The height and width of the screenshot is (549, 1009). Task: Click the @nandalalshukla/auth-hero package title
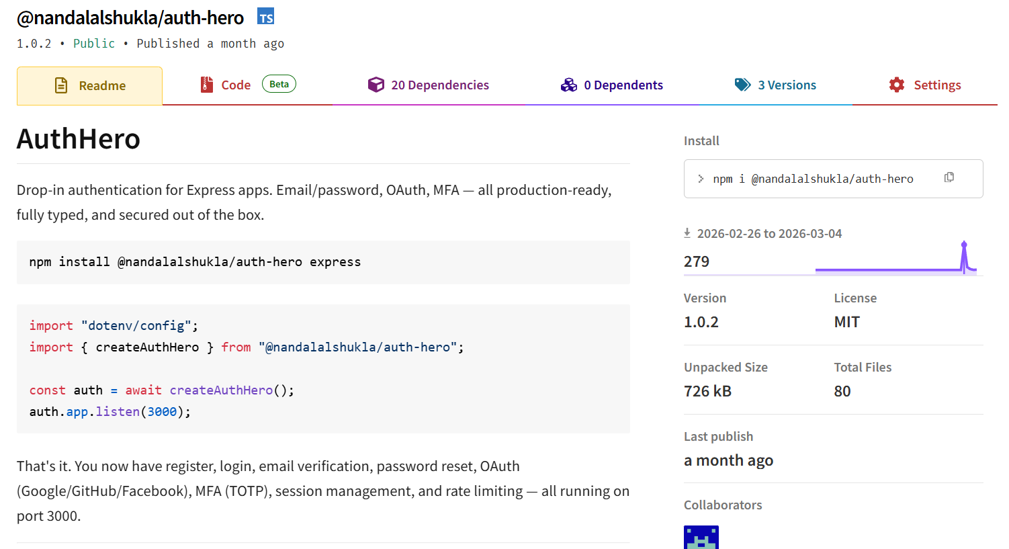tap(130, 17)
